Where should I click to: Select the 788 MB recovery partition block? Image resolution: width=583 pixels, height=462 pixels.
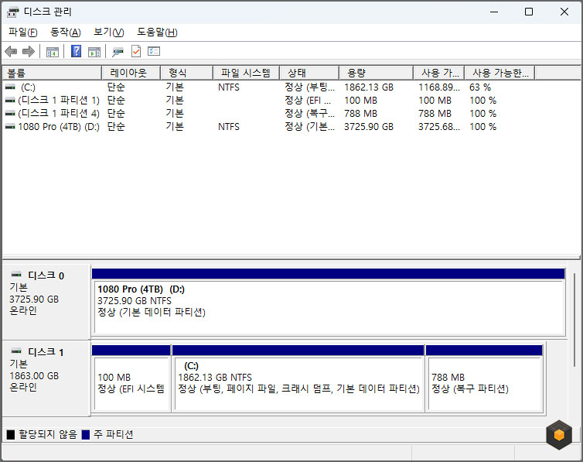pyautogui.click(x=485, y=378)
